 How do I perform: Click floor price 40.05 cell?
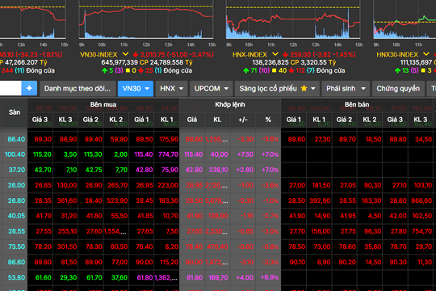16,216
